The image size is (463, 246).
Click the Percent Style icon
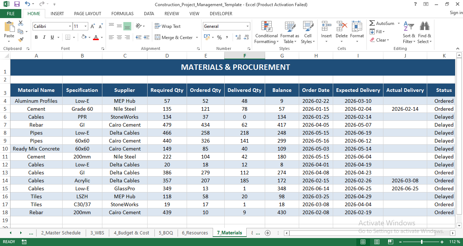point(219,37)
